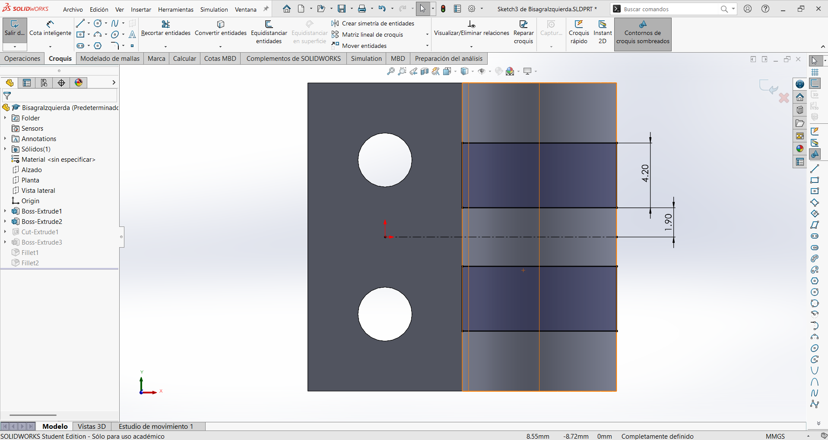This screenshot has height=440, width=828.
Task: Open SOLIDWORKS Resources home in task pane
Action: coord(800,97)
